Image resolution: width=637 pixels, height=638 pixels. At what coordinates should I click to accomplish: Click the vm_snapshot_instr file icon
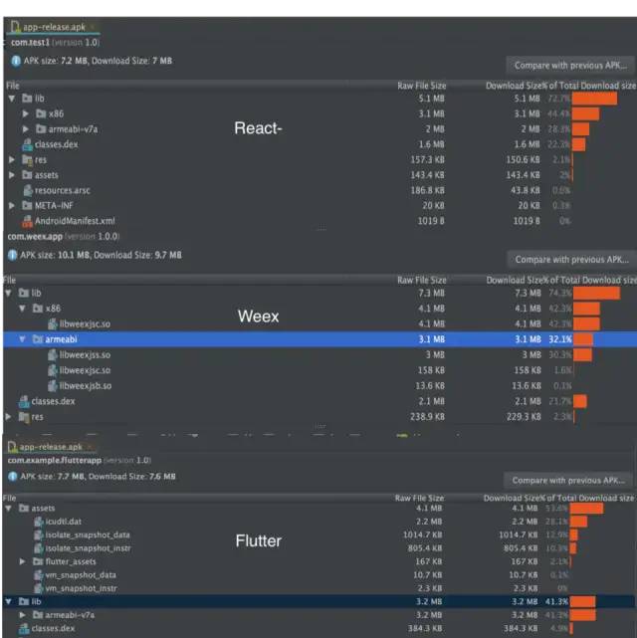point(39,588)
